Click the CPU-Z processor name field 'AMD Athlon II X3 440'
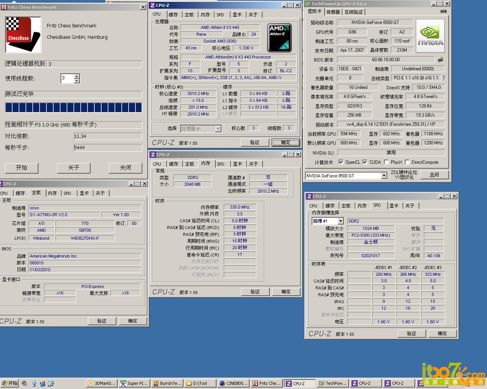The width and height of the screenshot is (487, 389). point(220,27)
